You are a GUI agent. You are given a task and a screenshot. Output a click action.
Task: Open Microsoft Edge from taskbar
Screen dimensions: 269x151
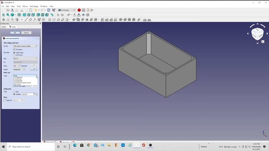click(x=75, y=146)
